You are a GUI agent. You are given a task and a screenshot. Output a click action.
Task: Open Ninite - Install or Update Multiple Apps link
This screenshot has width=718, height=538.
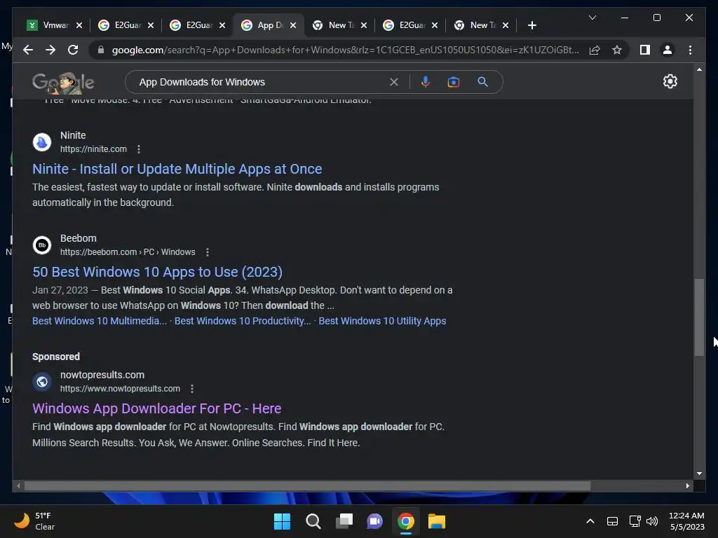coord(177,169)
